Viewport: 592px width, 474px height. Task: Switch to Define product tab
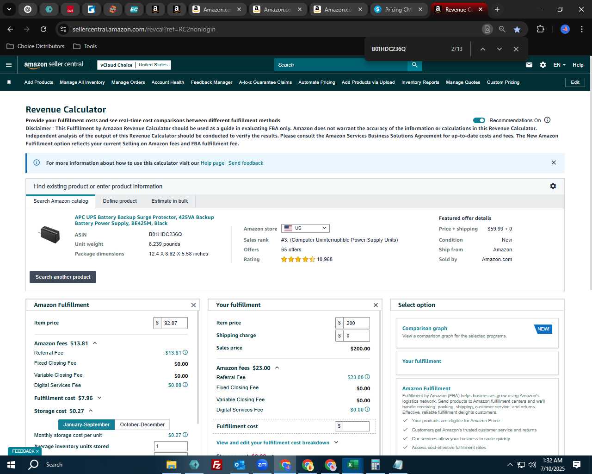coord(120,201)
